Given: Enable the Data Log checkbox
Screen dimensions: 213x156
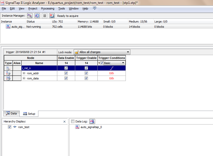Looking at the screenshot, I should pos(73,121).
